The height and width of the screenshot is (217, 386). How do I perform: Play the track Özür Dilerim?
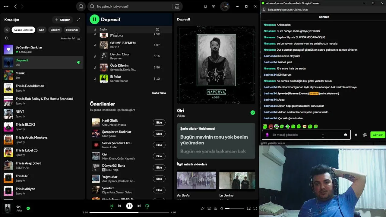(129, 67)
